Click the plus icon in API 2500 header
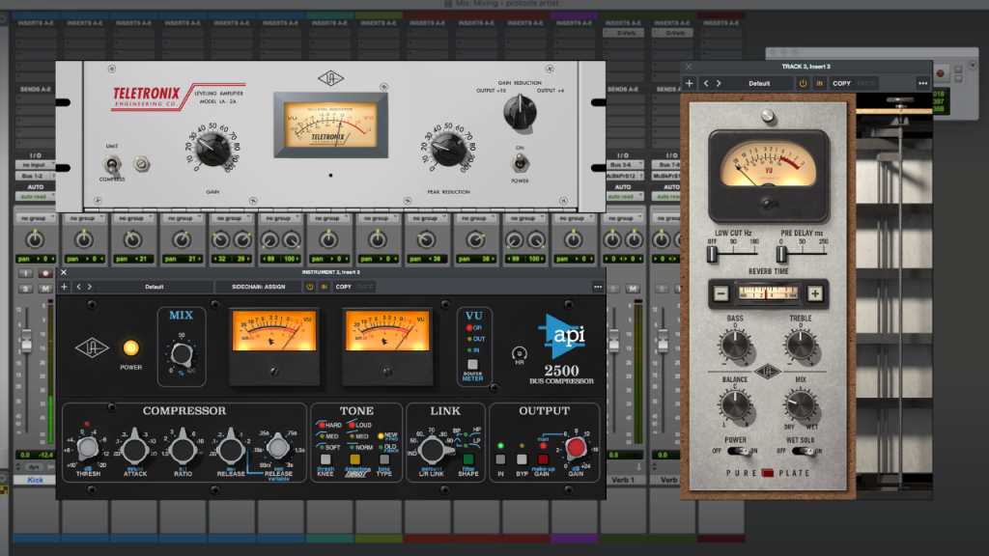 [64, 287]
